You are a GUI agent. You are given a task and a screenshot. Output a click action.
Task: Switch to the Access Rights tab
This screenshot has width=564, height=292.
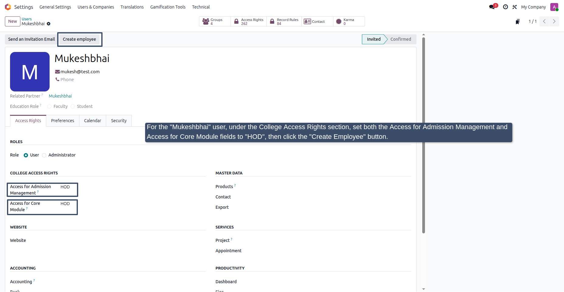(x=28, y=121)
